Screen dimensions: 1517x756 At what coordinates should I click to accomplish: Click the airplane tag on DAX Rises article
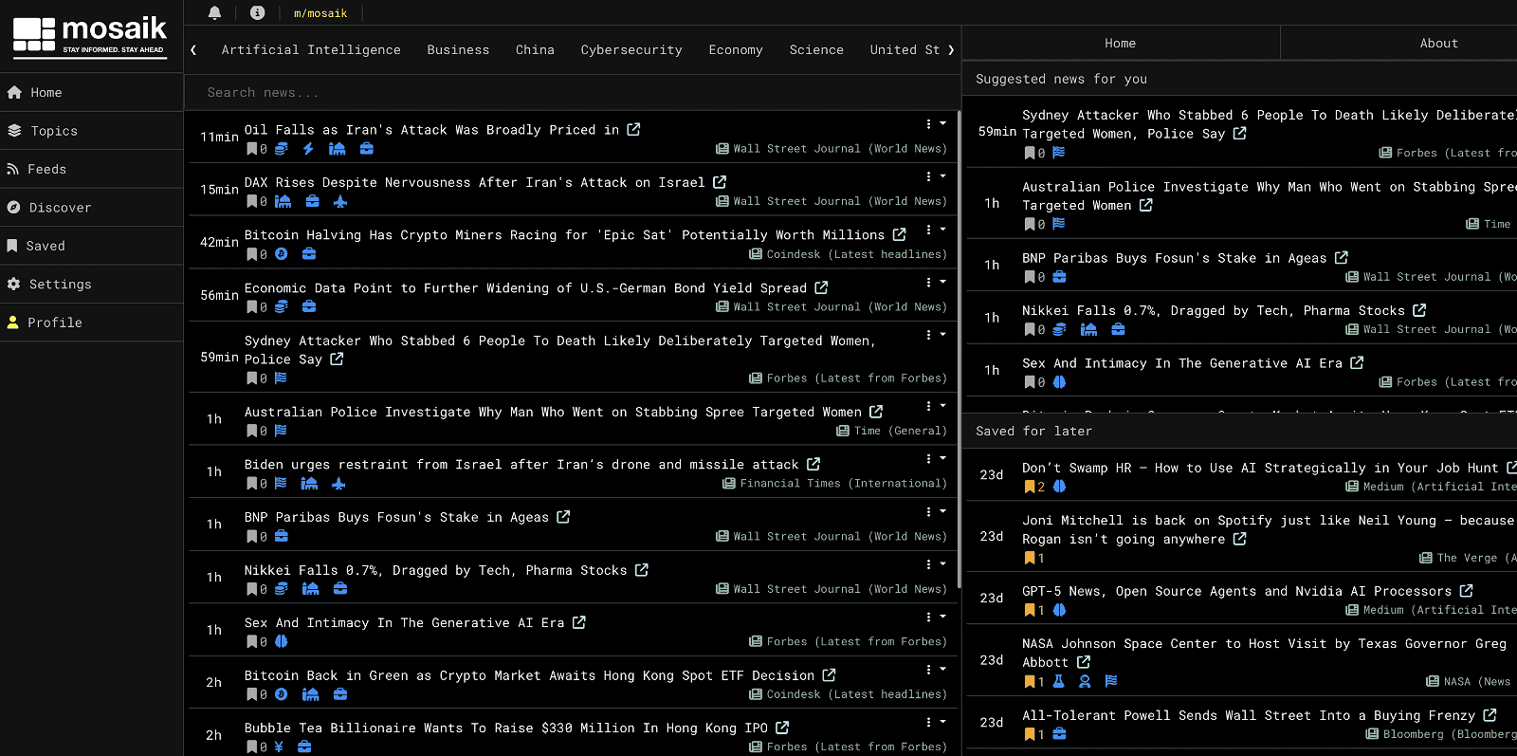(340, 201)
